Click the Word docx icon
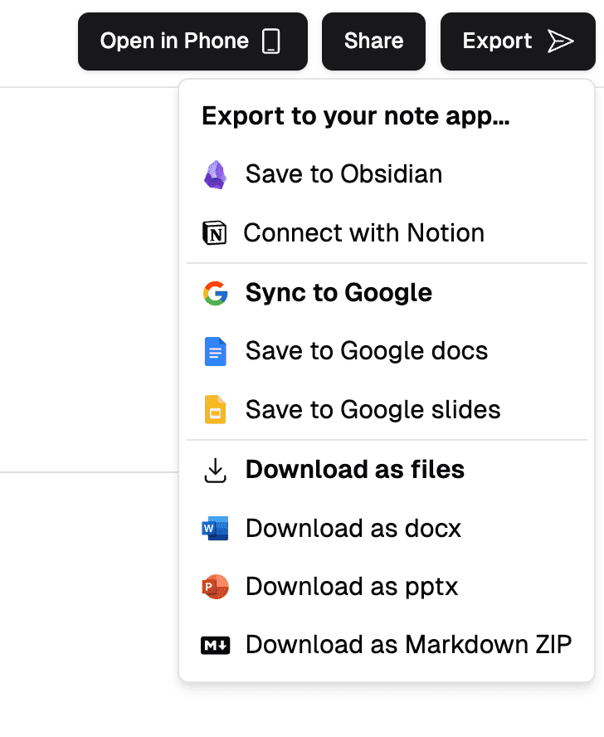This screenshot has width=604, height=737. pyautogui.click(x=215, y=528)
